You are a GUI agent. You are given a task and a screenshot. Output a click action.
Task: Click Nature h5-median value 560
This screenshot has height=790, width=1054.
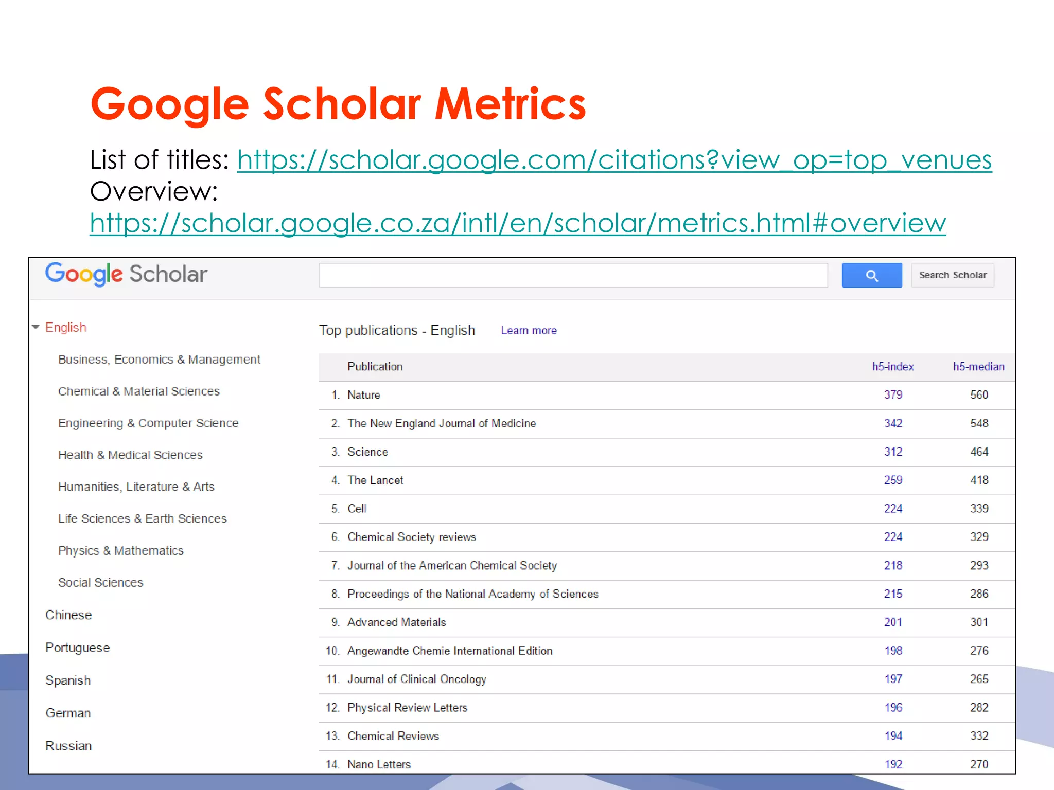[979, 395]
